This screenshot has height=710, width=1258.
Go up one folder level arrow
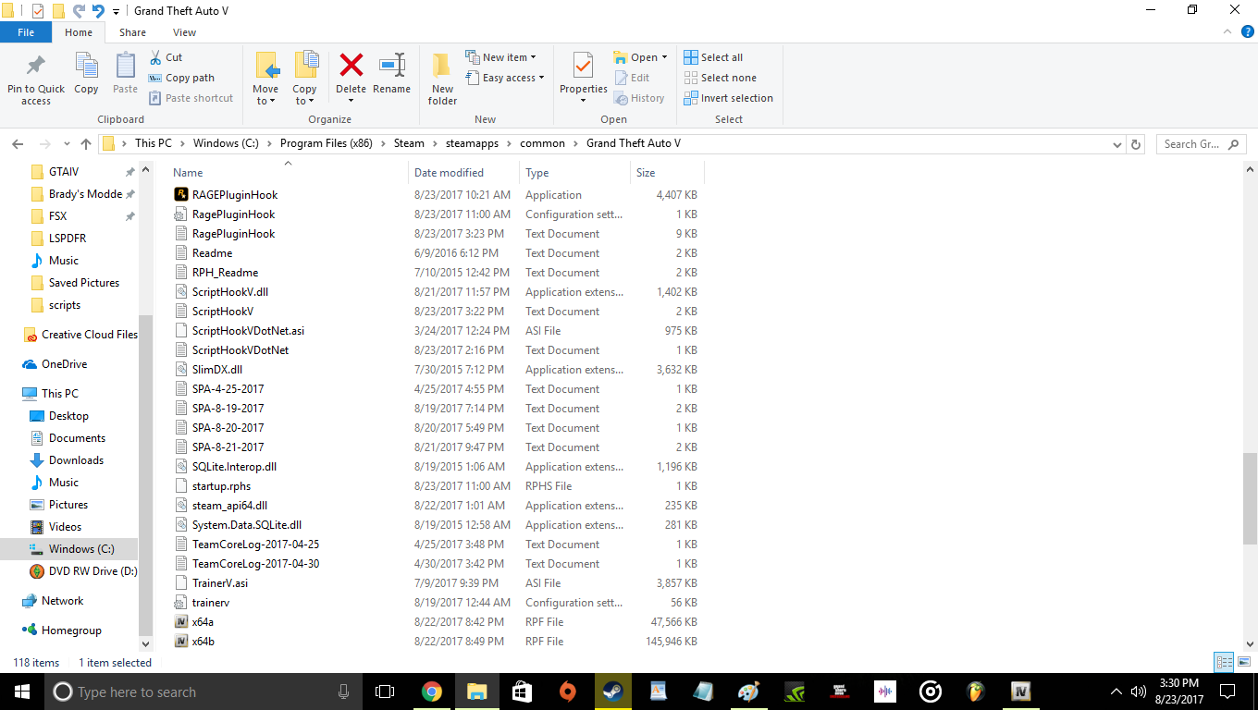tap(86, 144)
